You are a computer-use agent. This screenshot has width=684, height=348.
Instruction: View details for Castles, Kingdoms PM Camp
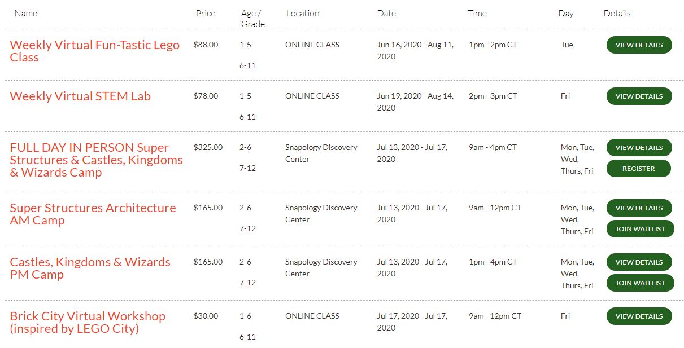(x=639, y=262)
